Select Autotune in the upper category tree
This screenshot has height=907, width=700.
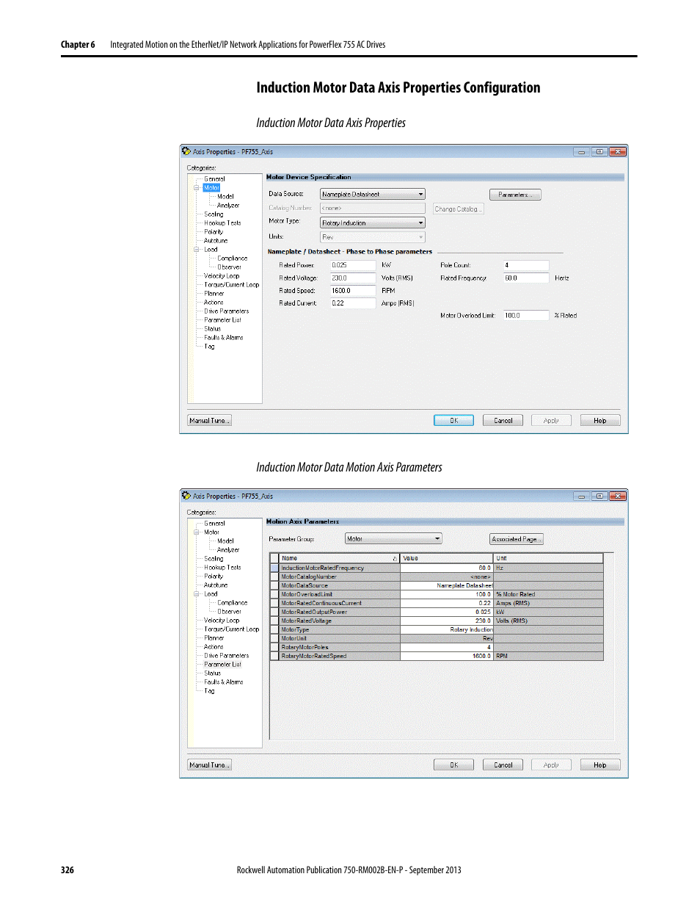pyautogui.click(x=216, y=241)
